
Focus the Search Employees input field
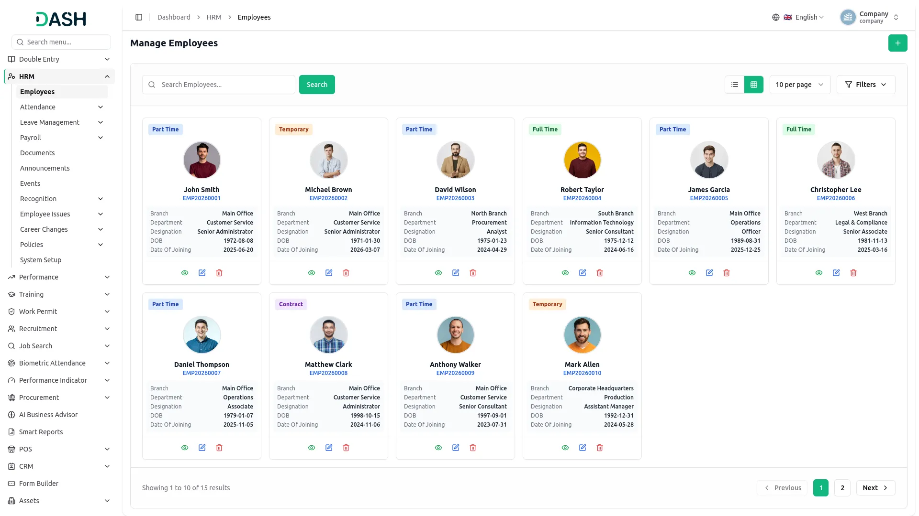click(x=219, y=85)
